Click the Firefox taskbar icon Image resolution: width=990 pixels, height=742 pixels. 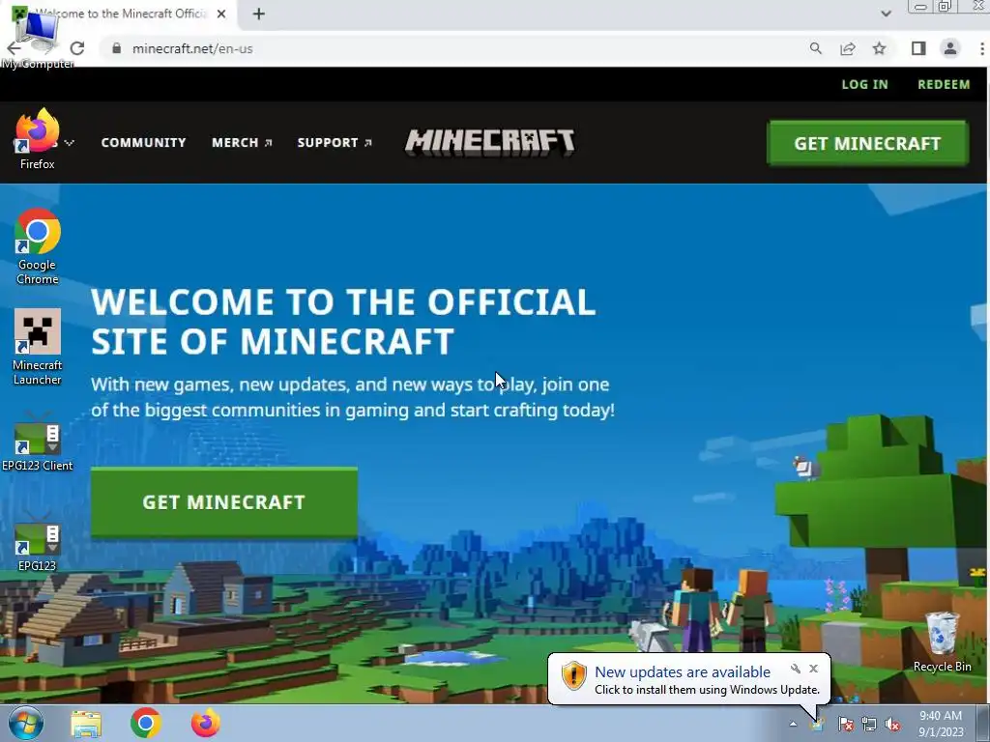(206, 723)
